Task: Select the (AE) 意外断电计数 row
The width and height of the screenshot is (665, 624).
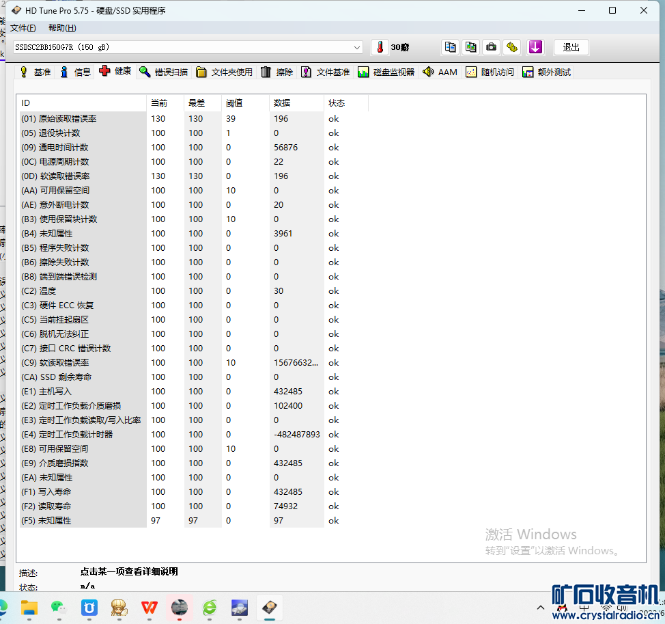Action: 194,205
